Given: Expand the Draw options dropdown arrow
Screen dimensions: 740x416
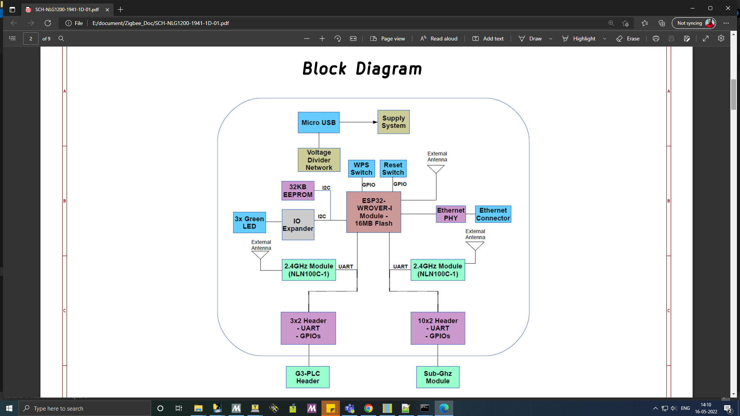Looking at the screenshot, I should (x=551, y=39).
